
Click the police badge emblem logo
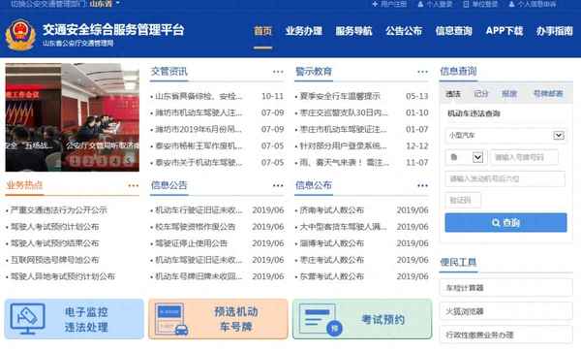click(20, 35)
